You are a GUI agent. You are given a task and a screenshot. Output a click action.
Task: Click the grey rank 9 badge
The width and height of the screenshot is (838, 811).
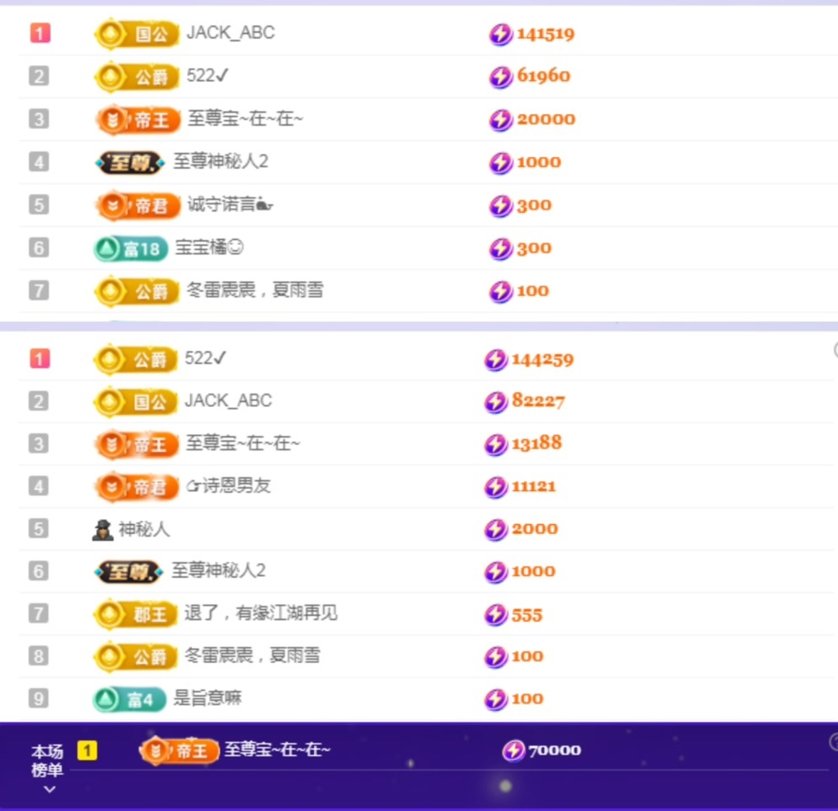(x=39, y=698)
